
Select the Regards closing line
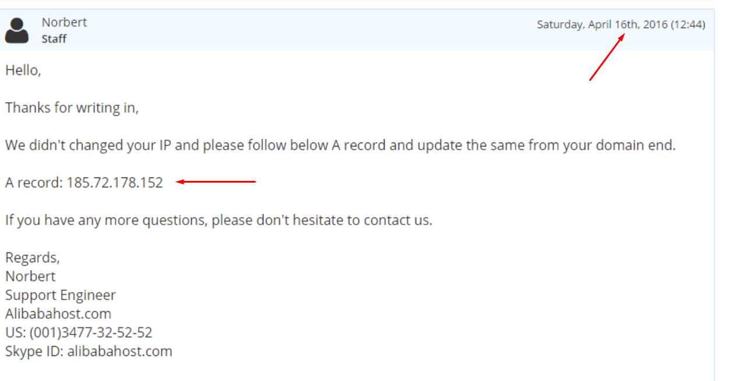[33, 258]
